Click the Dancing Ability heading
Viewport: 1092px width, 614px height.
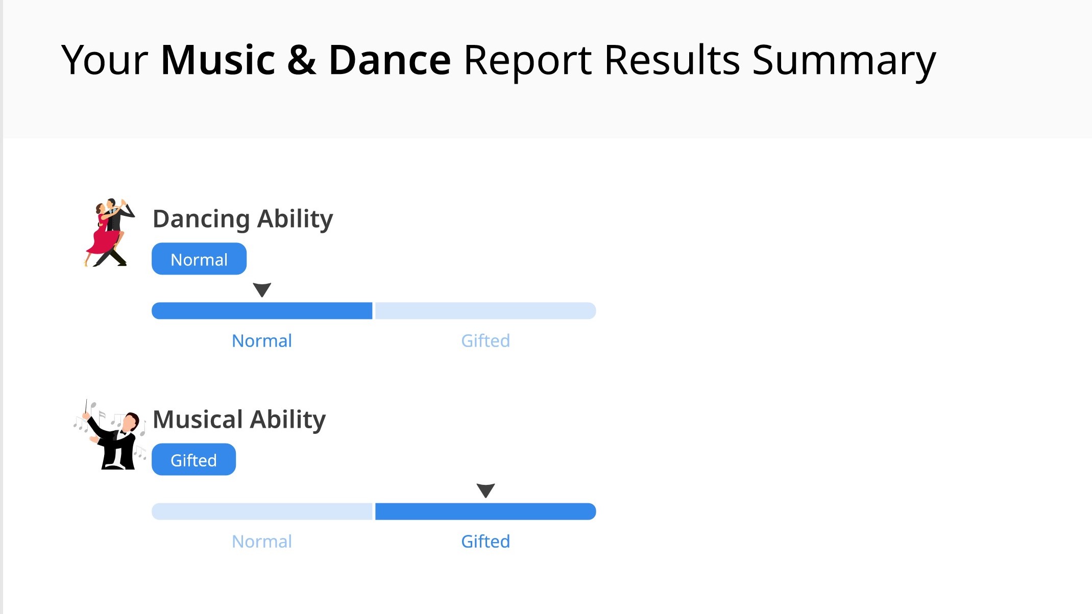coord(243,219)
